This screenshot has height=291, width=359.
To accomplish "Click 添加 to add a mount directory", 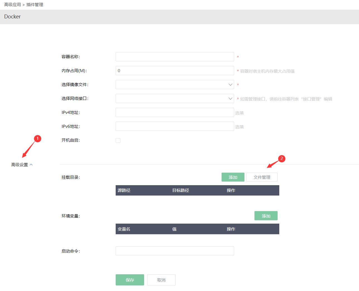I will tap(233, 177).
